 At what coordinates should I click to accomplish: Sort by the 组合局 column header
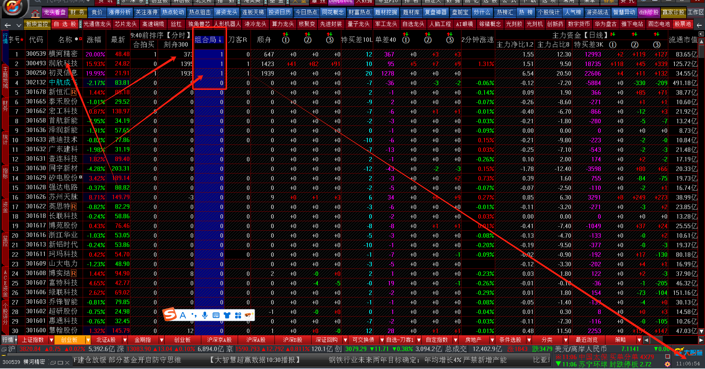[208, 40]
